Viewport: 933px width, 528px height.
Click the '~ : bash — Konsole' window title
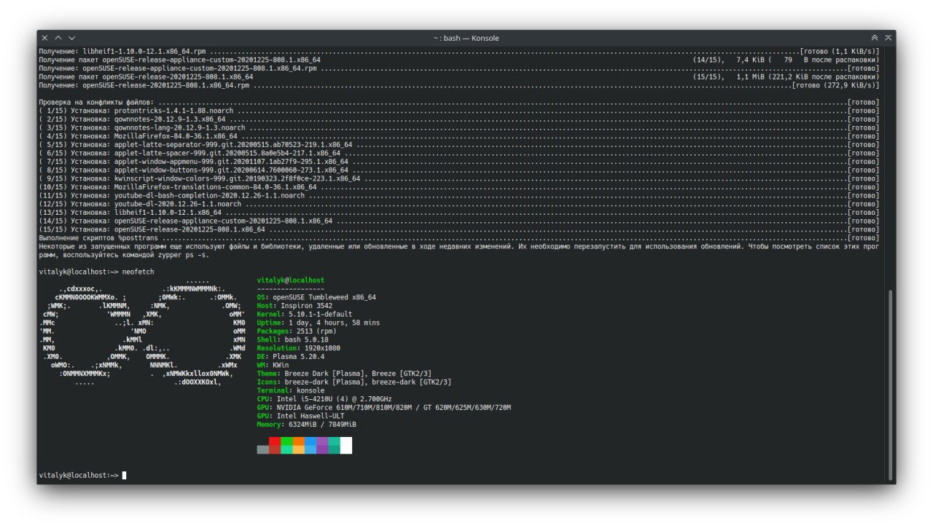click(466, 38)
